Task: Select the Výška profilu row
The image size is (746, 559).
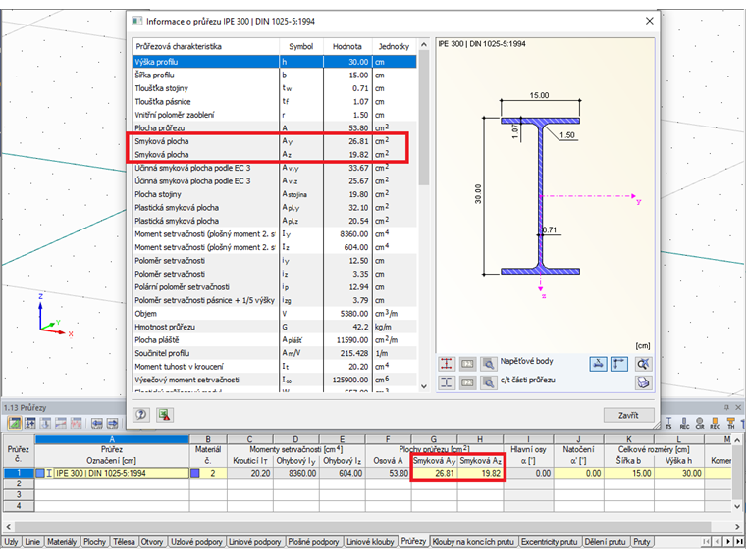Action: click(275, 62)
